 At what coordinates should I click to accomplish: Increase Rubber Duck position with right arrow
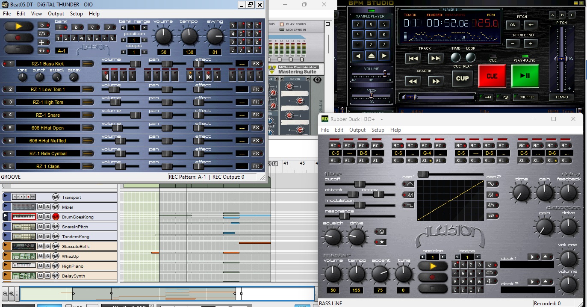point(443,257)
